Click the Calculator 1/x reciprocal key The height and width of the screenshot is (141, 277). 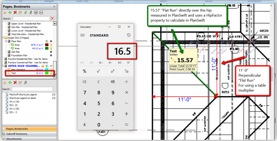coord(127,71)
